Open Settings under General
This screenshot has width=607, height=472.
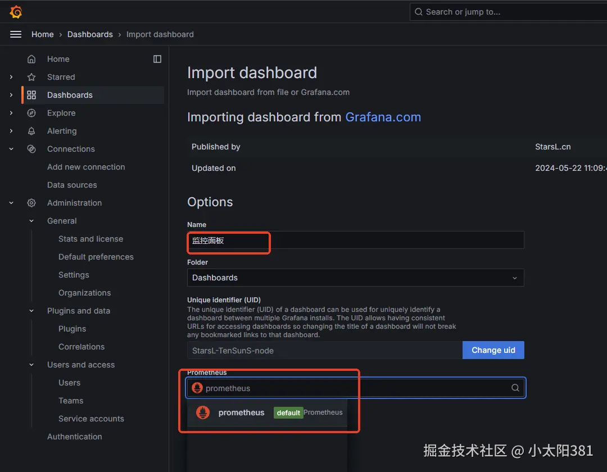(74, 275)
